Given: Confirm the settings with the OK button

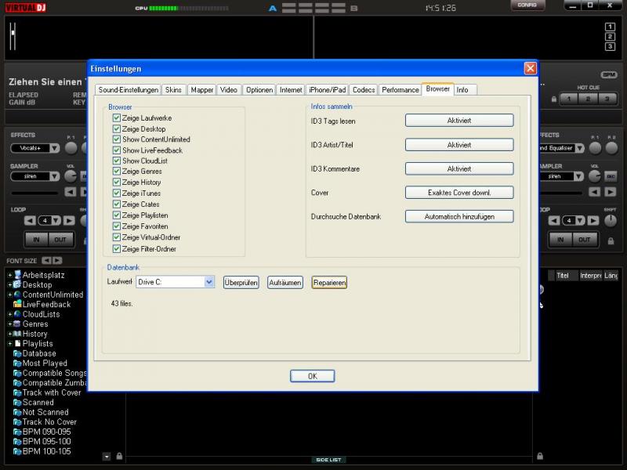Looking at the screenshot, I should pos(312,376).
